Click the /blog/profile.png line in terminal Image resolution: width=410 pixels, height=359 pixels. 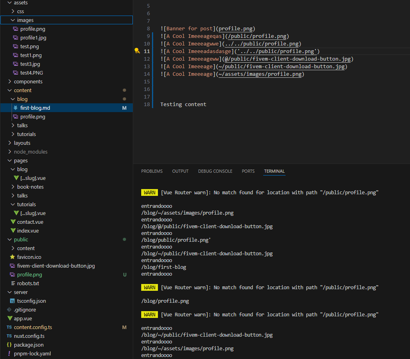(x=165, y=301)
